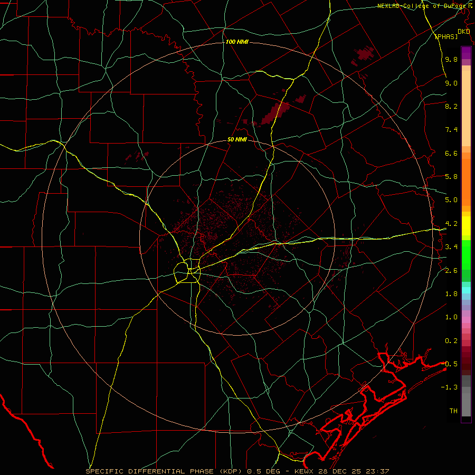The height and width of the screenshot is (475, 475).
Task: Pick the pink color bar segment
Action: 466,320
